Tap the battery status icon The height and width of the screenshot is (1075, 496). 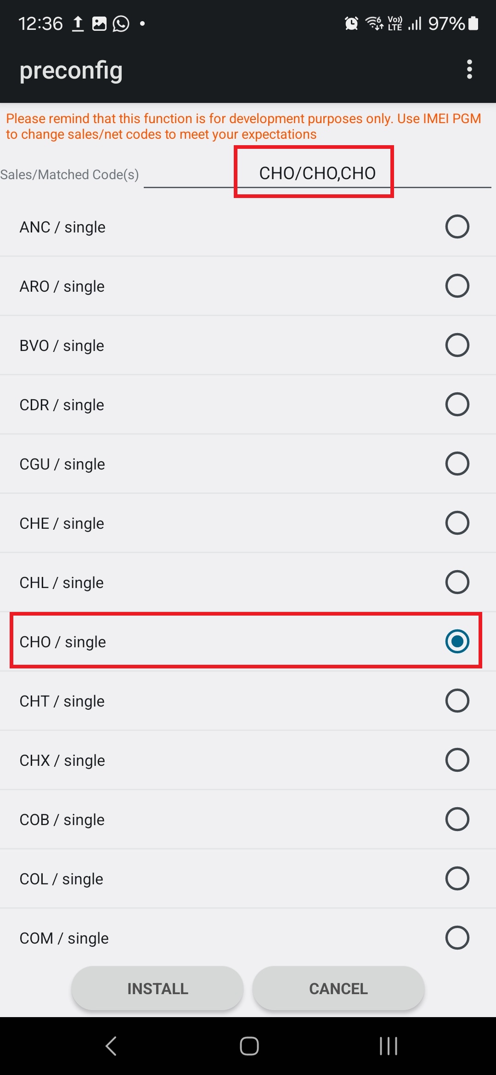[473, 23]
